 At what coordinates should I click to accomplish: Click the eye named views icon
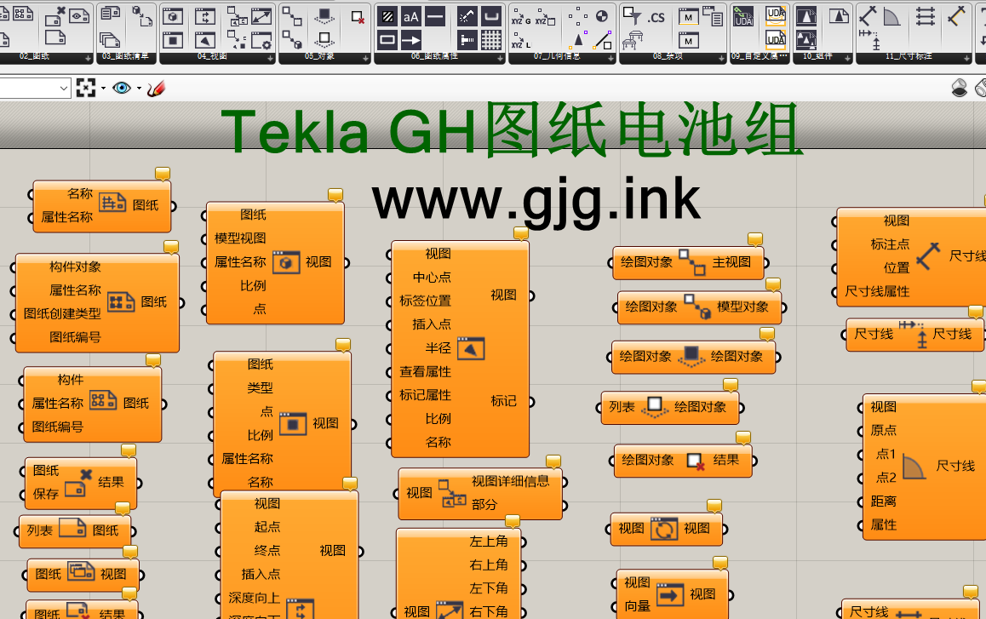(x=122, y=88)
